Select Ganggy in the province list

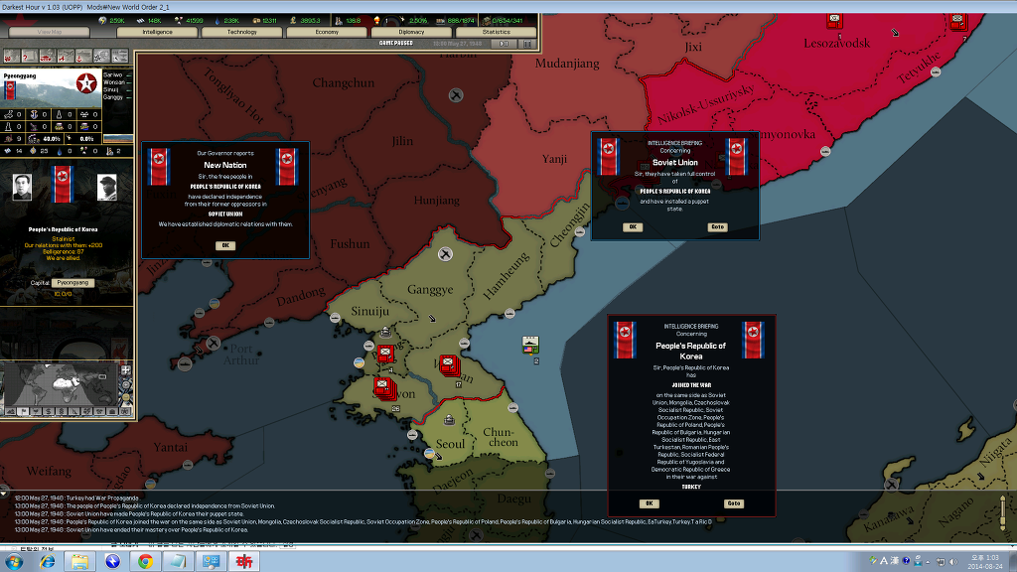[113, 96]
